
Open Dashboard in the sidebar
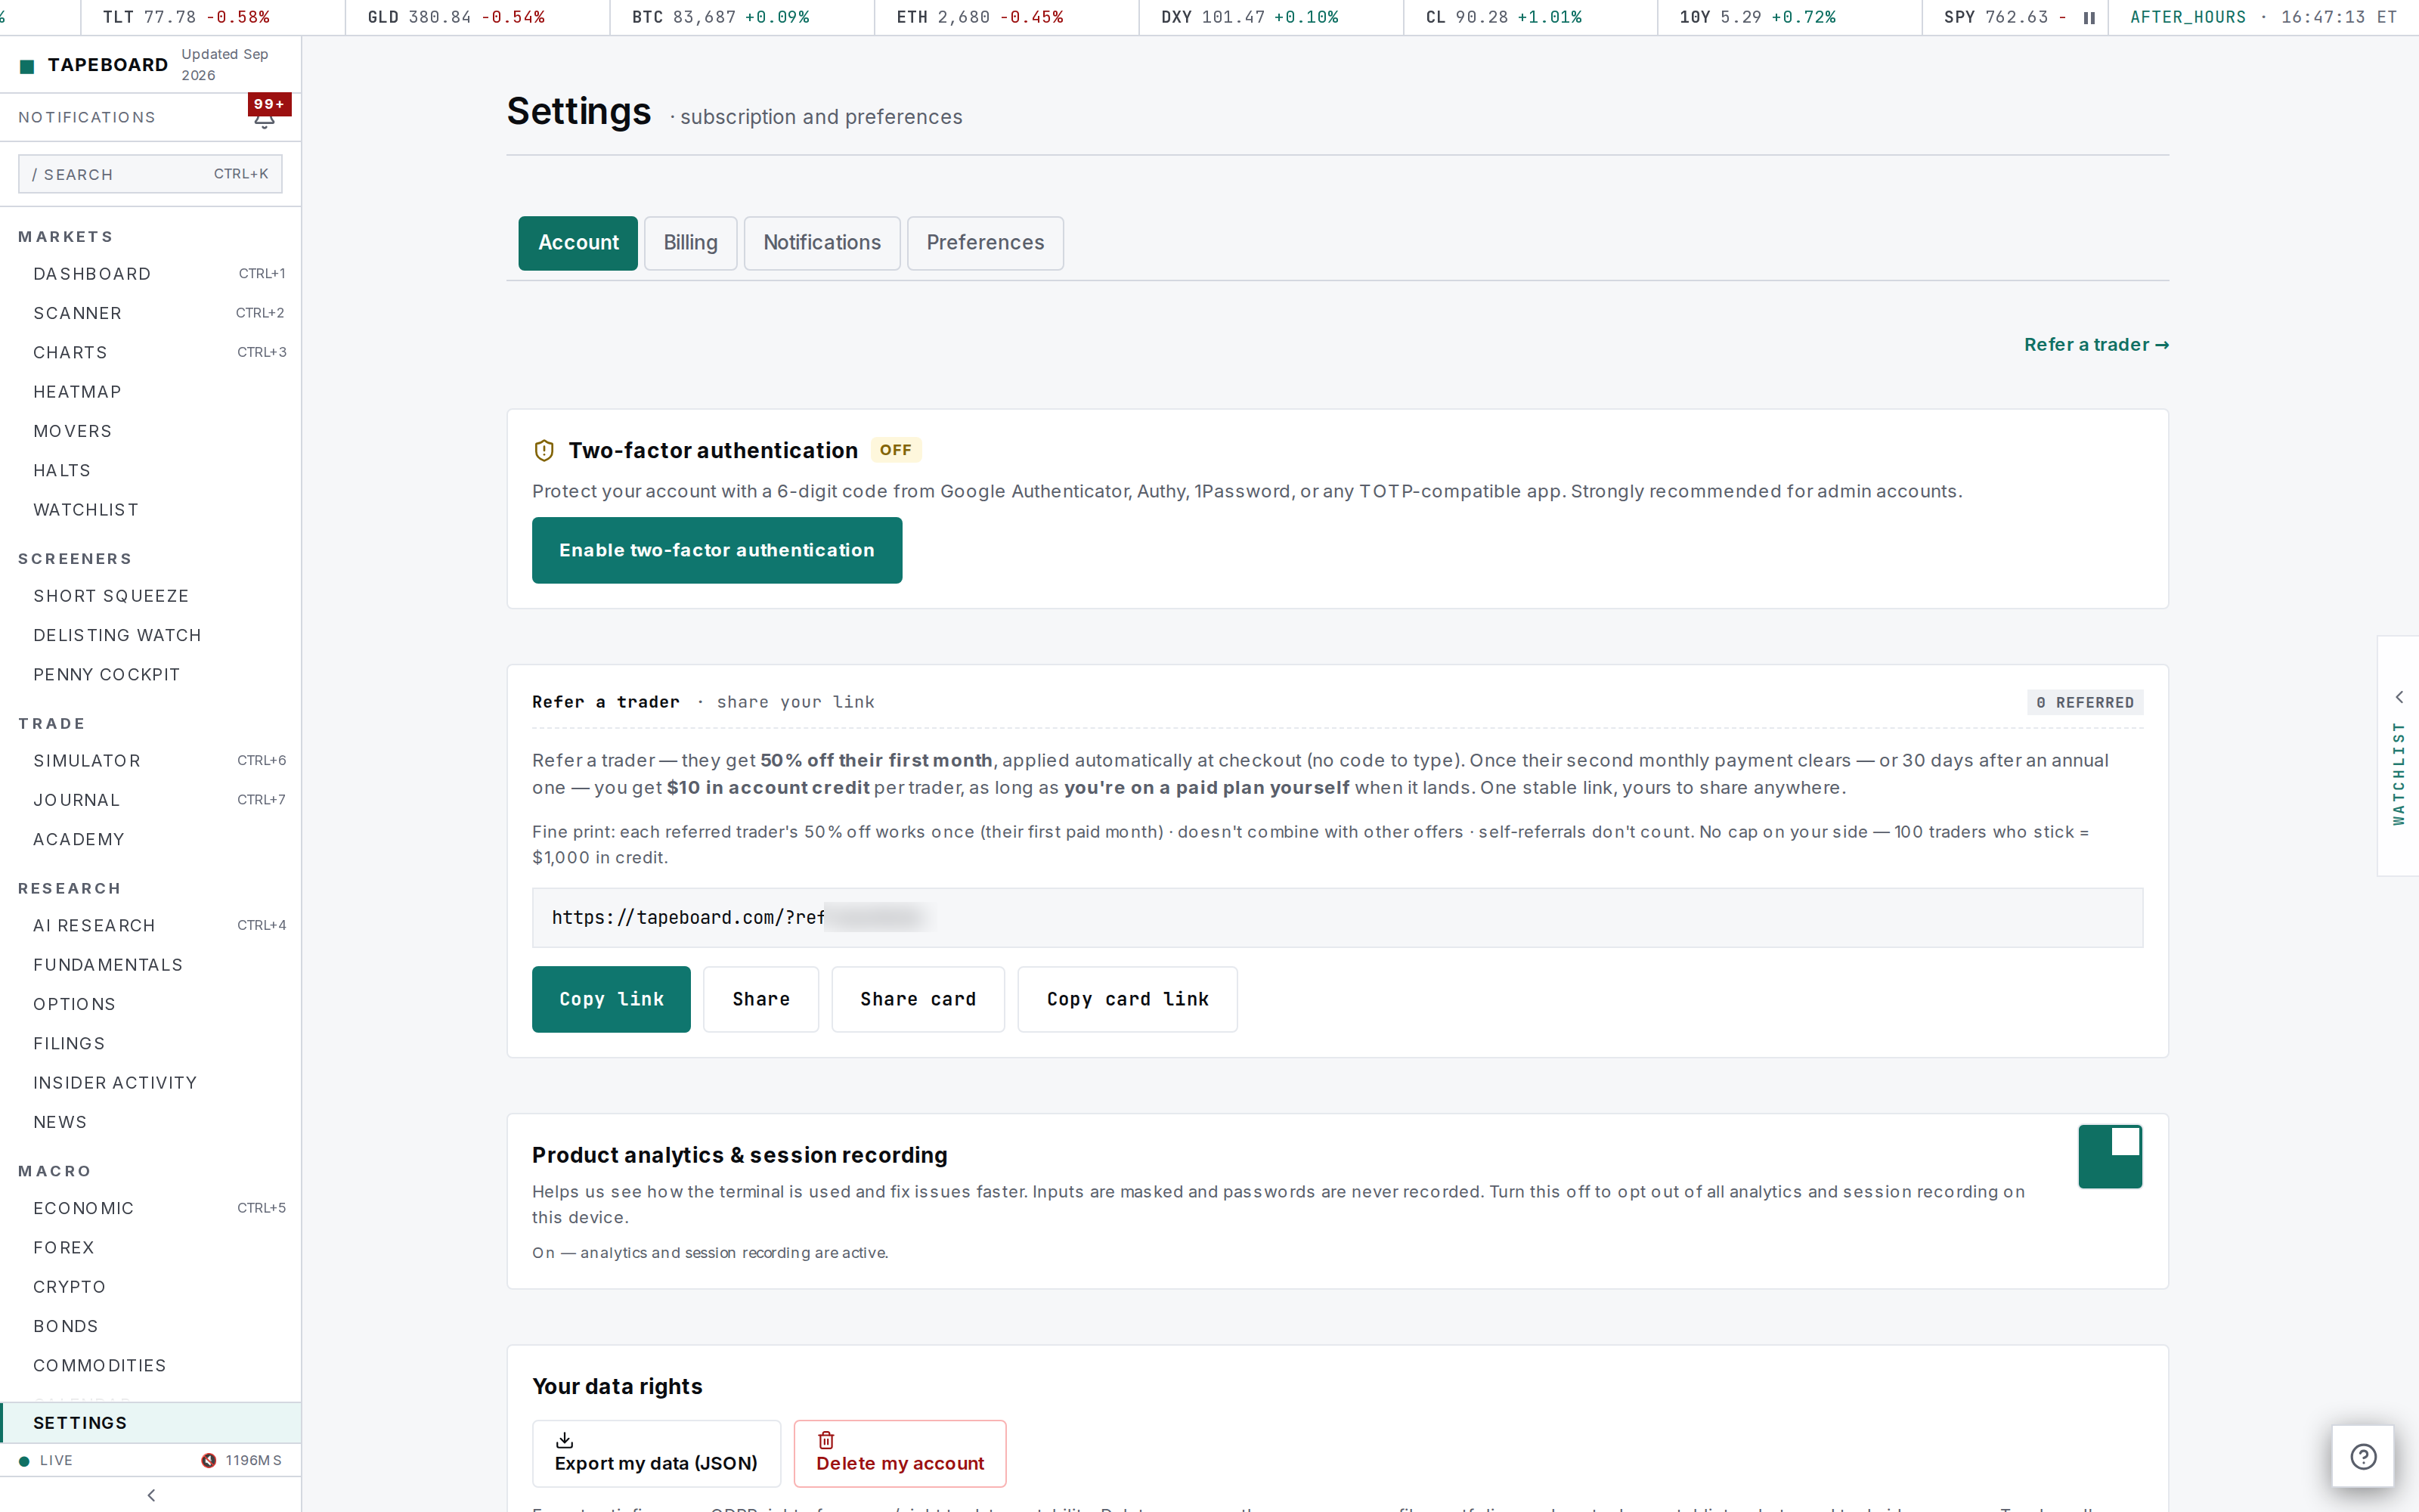pyautogui.click(x=151, y=274)
